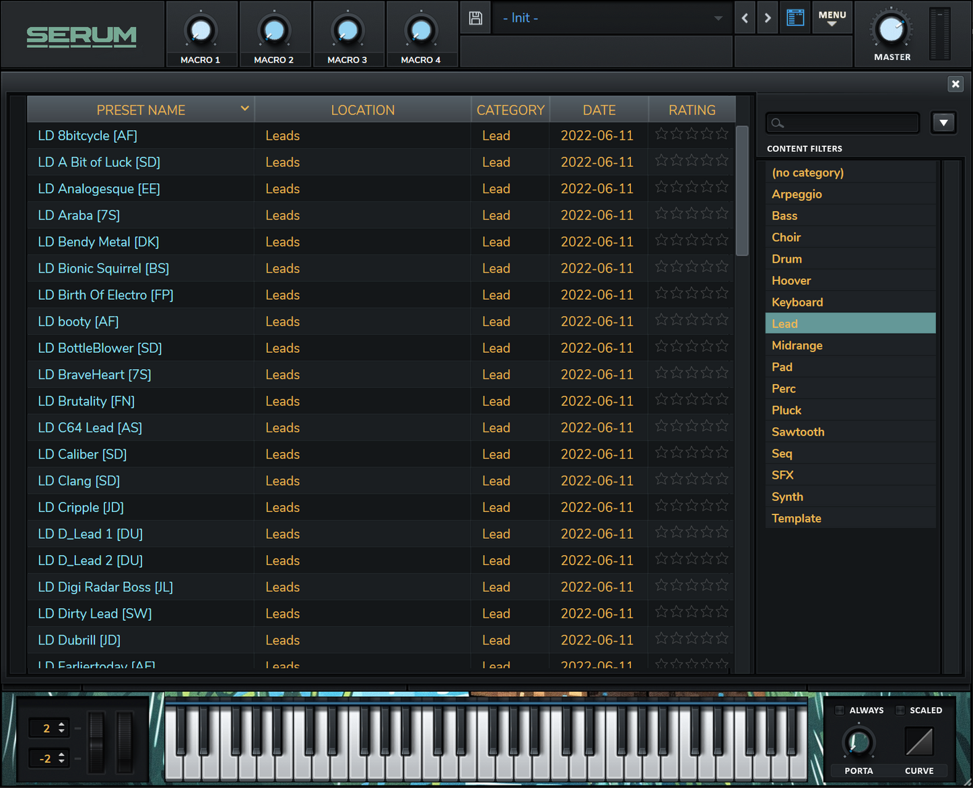Choose the Synth filter
973x788 pixels.
850,496
